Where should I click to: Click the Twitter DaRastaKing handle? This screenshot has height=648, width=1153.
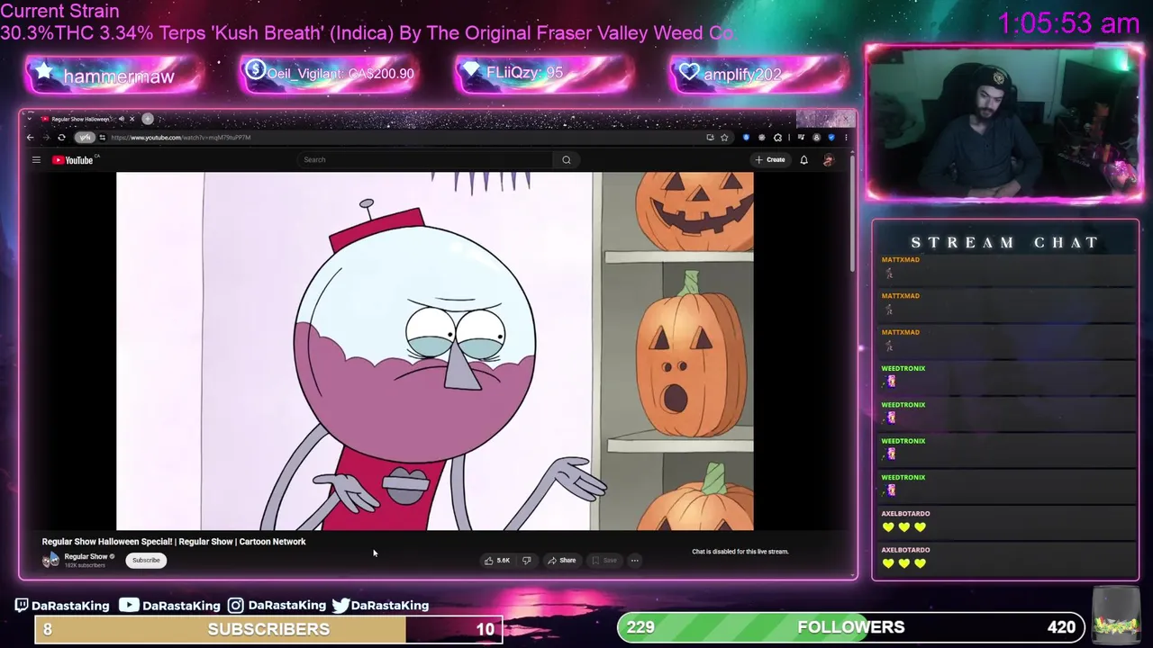click(x=380, y=606)
